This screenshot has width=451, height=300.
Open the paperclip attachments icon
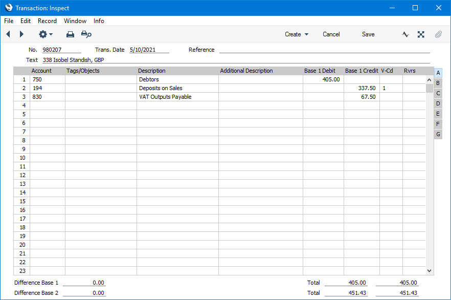click(x=438, y=34)
